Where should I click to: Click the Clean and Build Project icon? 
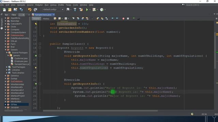click(81, 10)
